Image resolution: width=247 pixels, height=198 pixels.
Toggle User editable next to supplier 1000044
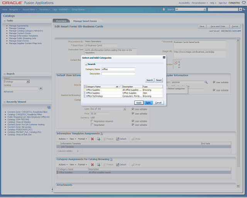click(x=214, y=82)
